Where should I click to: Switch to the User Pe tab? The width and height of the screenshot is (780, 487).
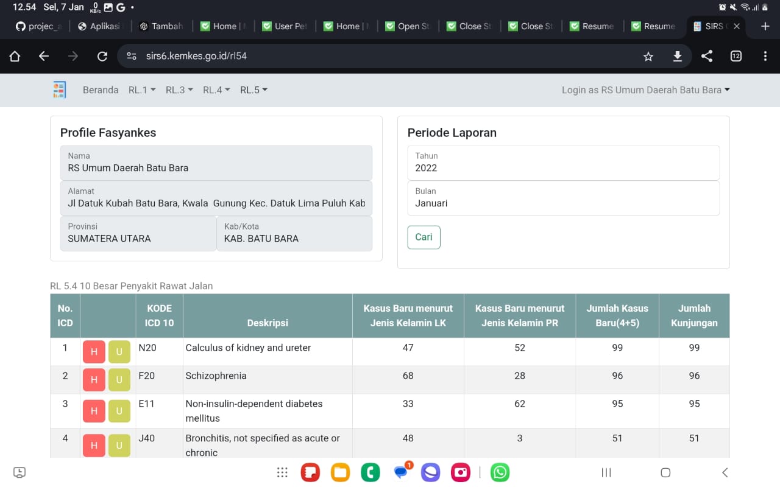click(285, 26)
